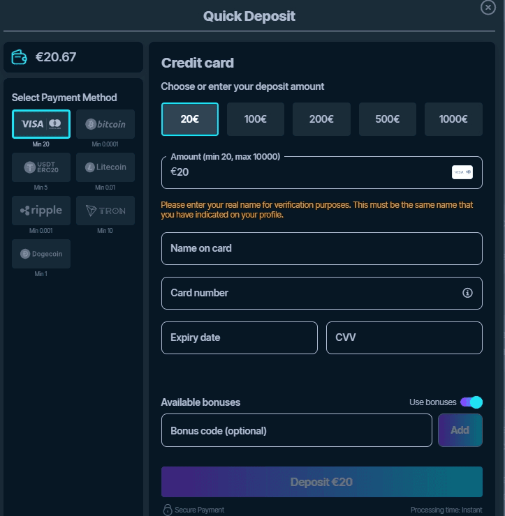Image resolution: width=505 pixels, height=516 pixels.
Task: Click the wallet balance icon
Action: [x=19, y=57]
